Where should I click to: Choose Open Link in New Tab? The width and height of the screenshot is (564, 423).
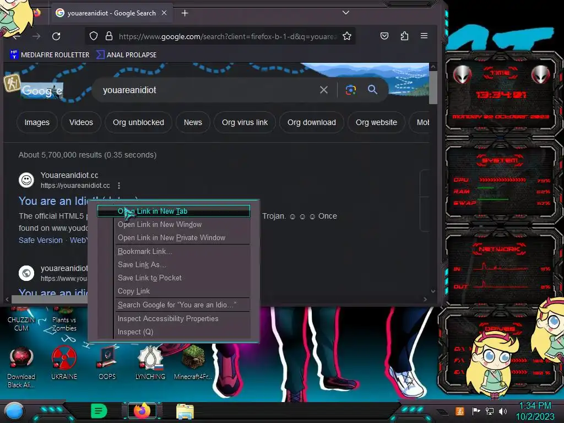[x=173, y=211]
